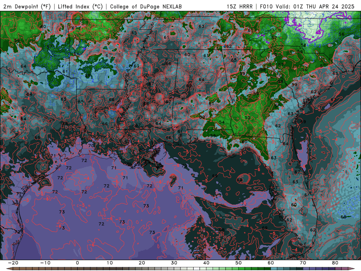This screenshot has width=361, height=271.
Task: Click the 'Lifted Index (°C)' title text
Action: [x=80, y=6]
